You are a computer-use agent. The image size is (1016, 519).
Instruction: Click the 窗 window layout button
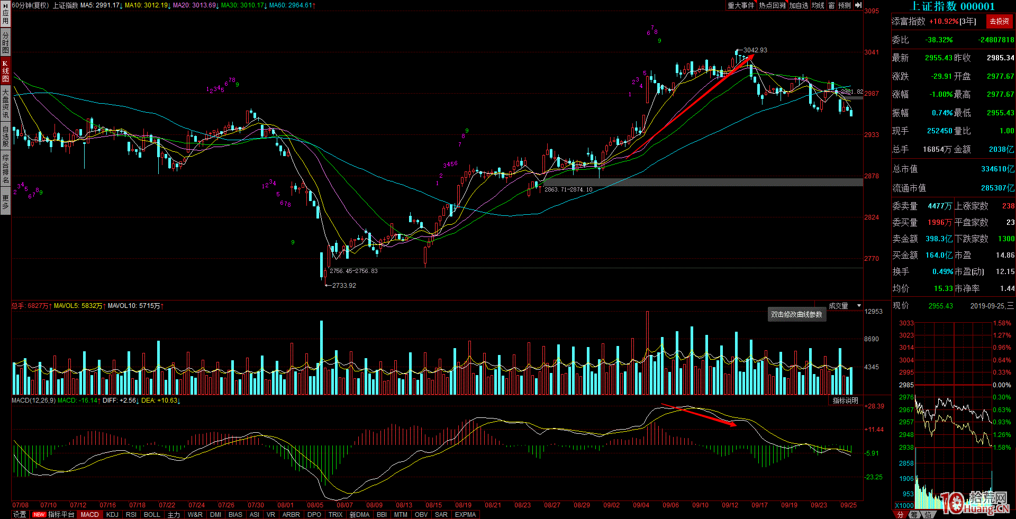(831, 5)
